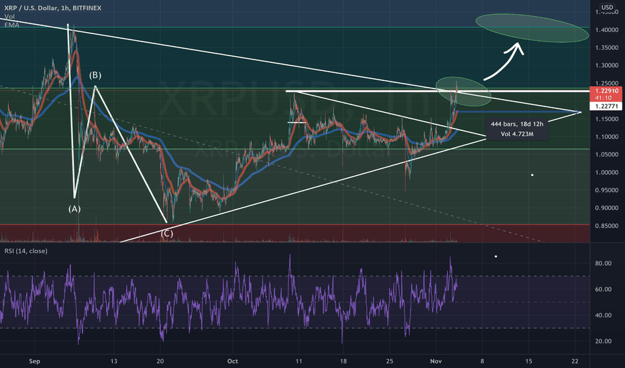Screen dimensions: 625x368
Task: Click the Vol indicator label
Action: [9, 16]
